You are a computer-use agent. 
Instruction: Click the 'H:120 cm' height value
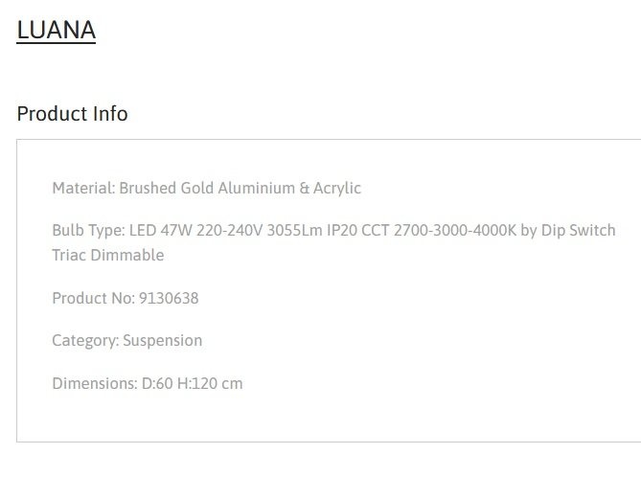coord(210,384)
